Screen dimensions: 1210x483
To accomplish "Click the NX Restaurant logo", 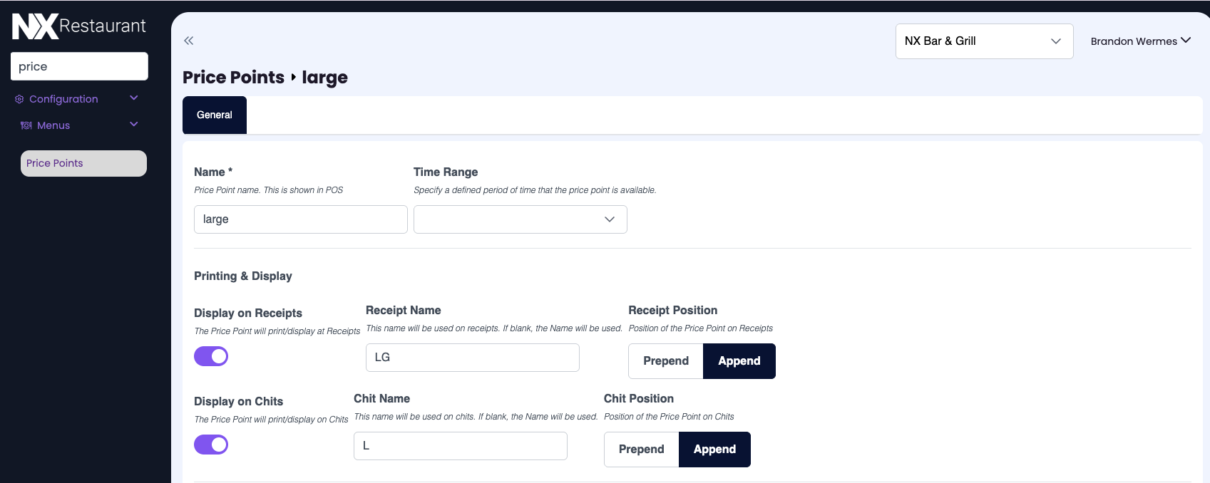I will click(x=78, y=26).
